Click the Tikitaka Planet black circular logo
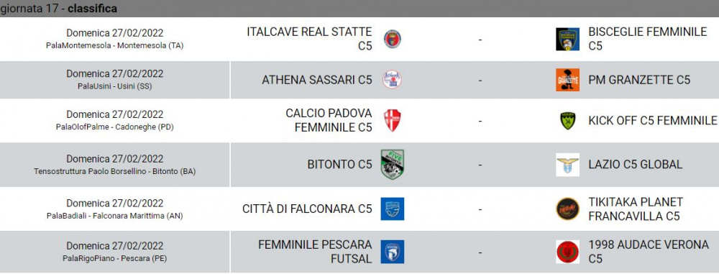 pyautogui.click(x=567, y=209)
